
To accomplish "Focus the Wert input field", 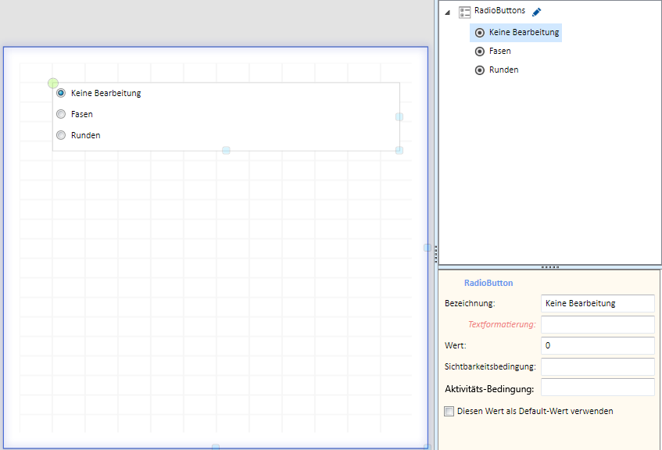I will coord(597,345).
